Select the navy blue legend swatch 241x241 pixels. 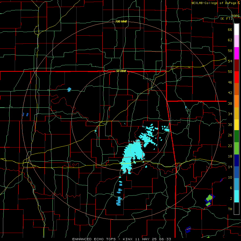236,160
